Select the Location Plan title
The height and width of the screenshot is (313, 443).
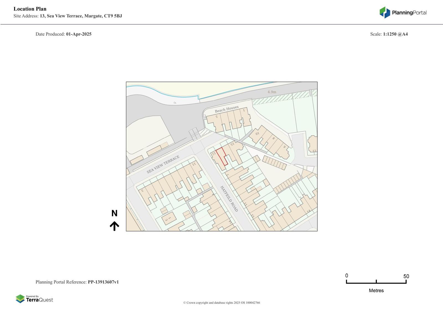point(30,9)
